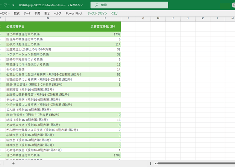Select the cell 公務上の負傷に起因する疾病
This screenshot has height=167, width=235.
click(x=48, y=75)
